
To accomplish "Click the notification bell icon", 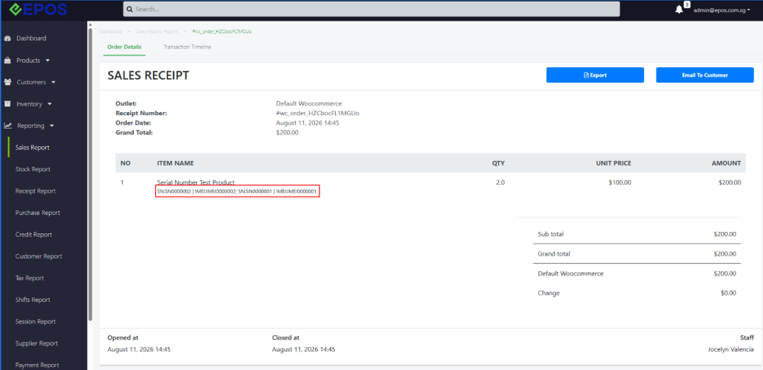I will (679, 10).
